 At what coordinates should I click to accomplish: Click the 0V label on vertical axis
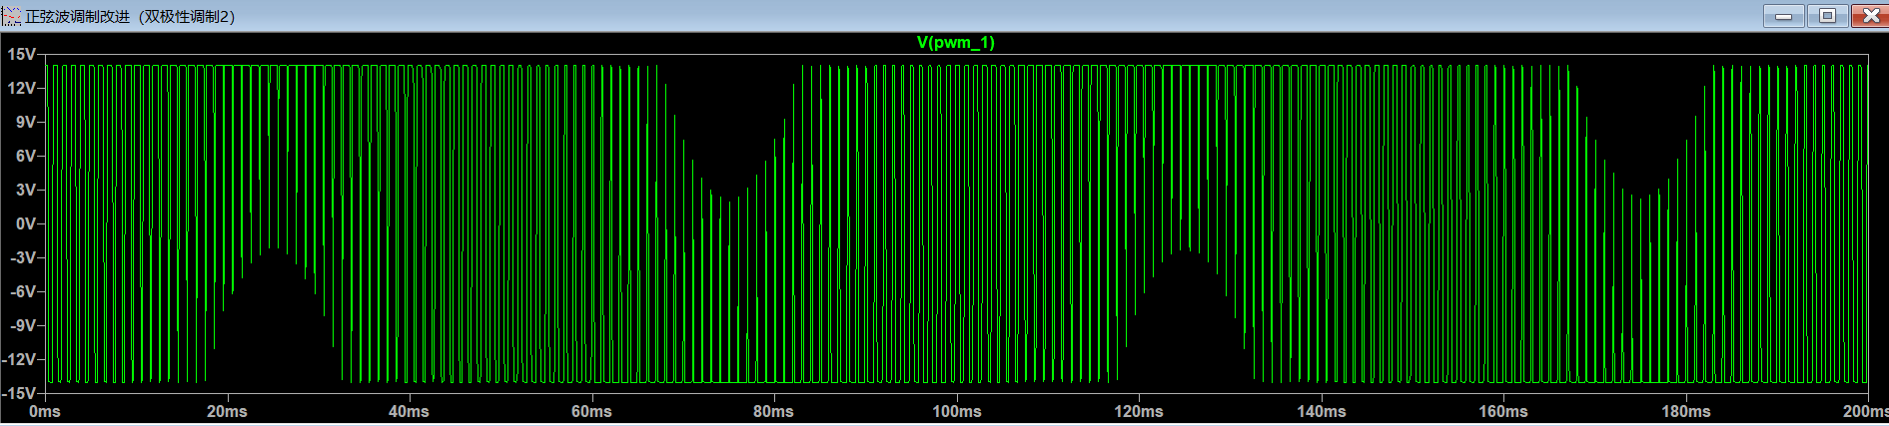pyautogui.click(x=26, y=224)
